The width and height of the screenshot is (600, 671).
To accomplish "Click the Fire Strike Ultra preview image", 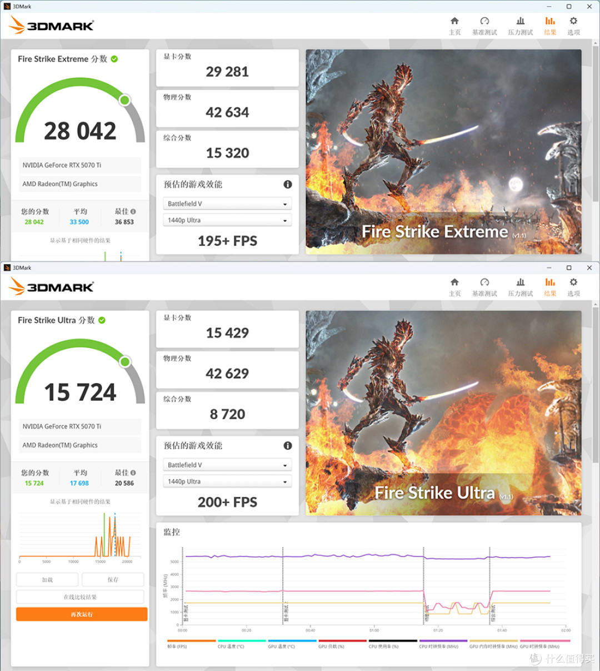I will coord(443,413).
